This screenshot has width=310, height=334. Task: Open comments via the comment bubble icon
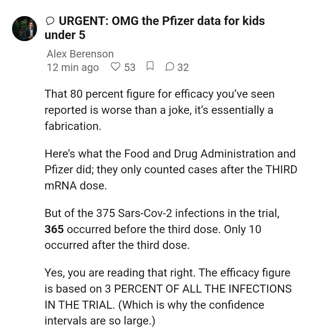click(170, 67)
